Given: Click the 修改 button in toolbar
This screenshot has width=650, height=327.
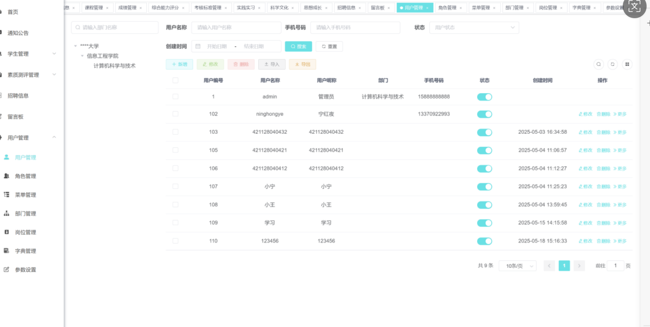Looking at the screenshot, I should (x=210, y=64).
